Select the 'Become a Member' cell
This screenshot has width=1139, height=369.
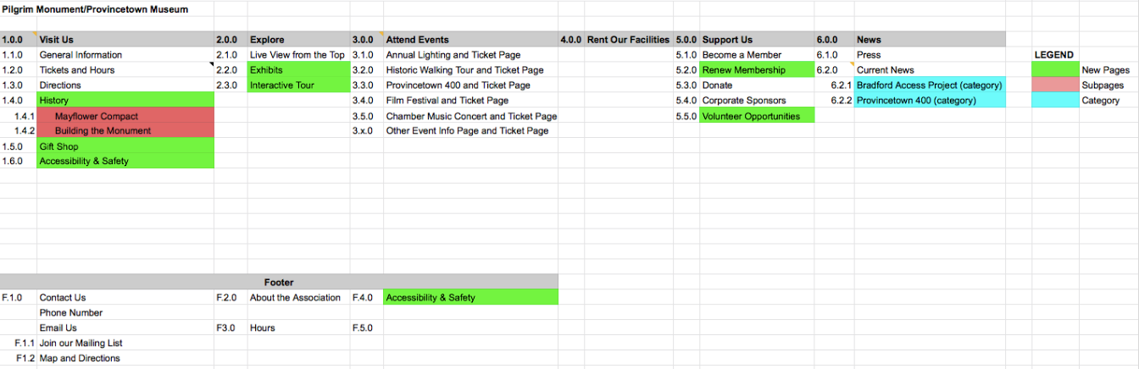(x=757, y=55)
